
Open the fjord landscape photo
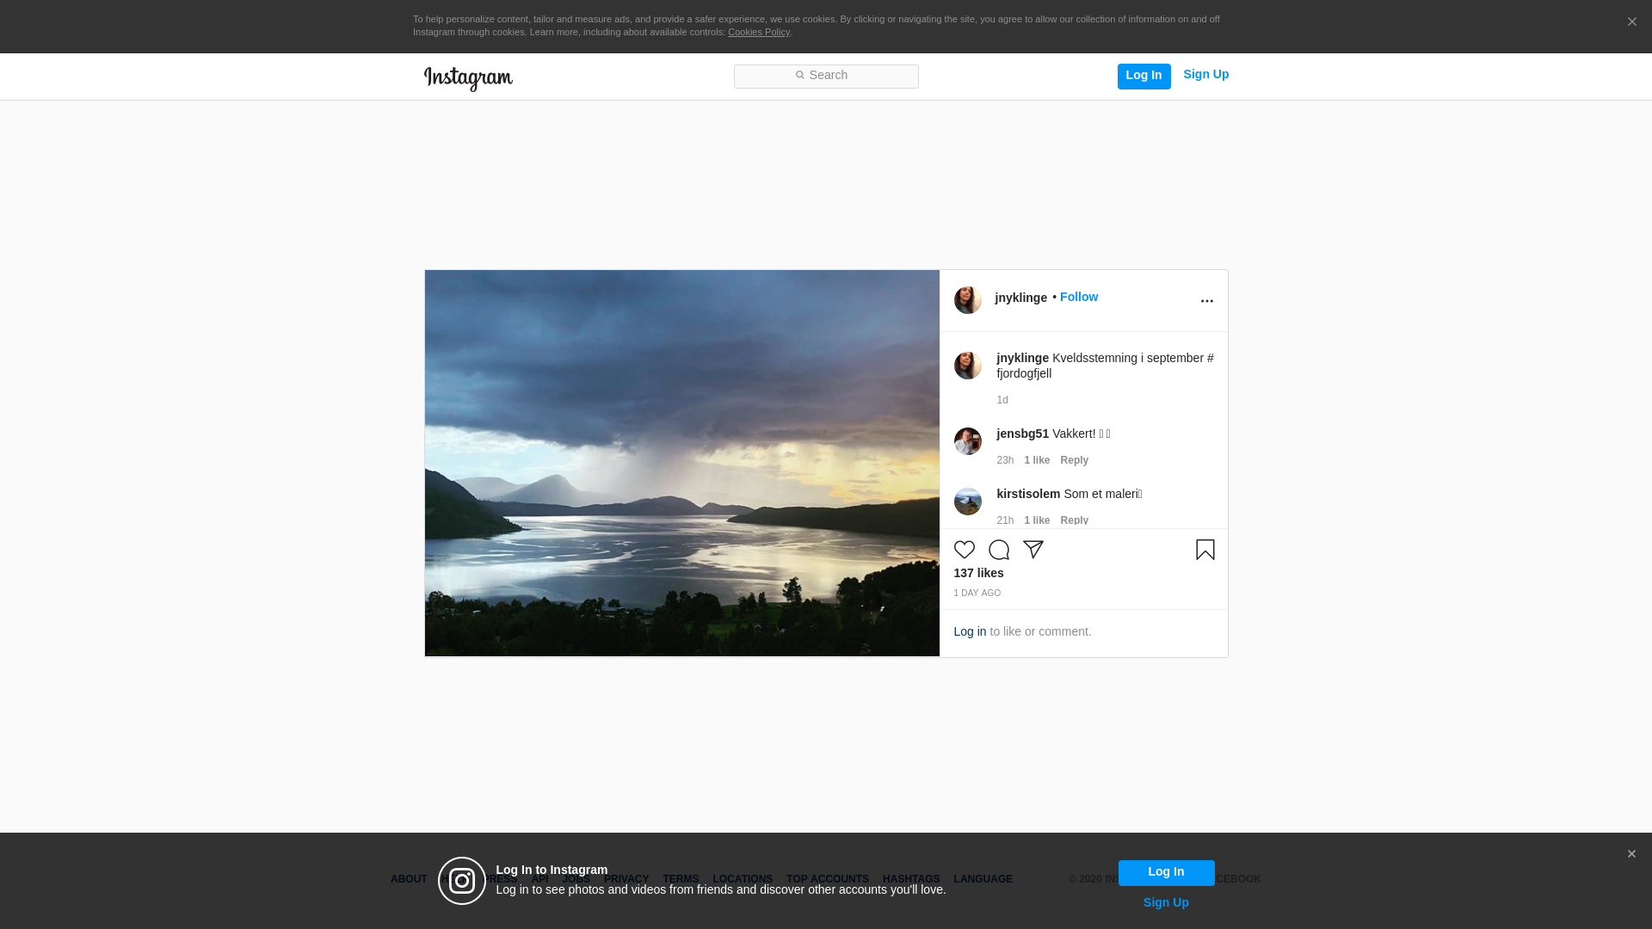681,464
